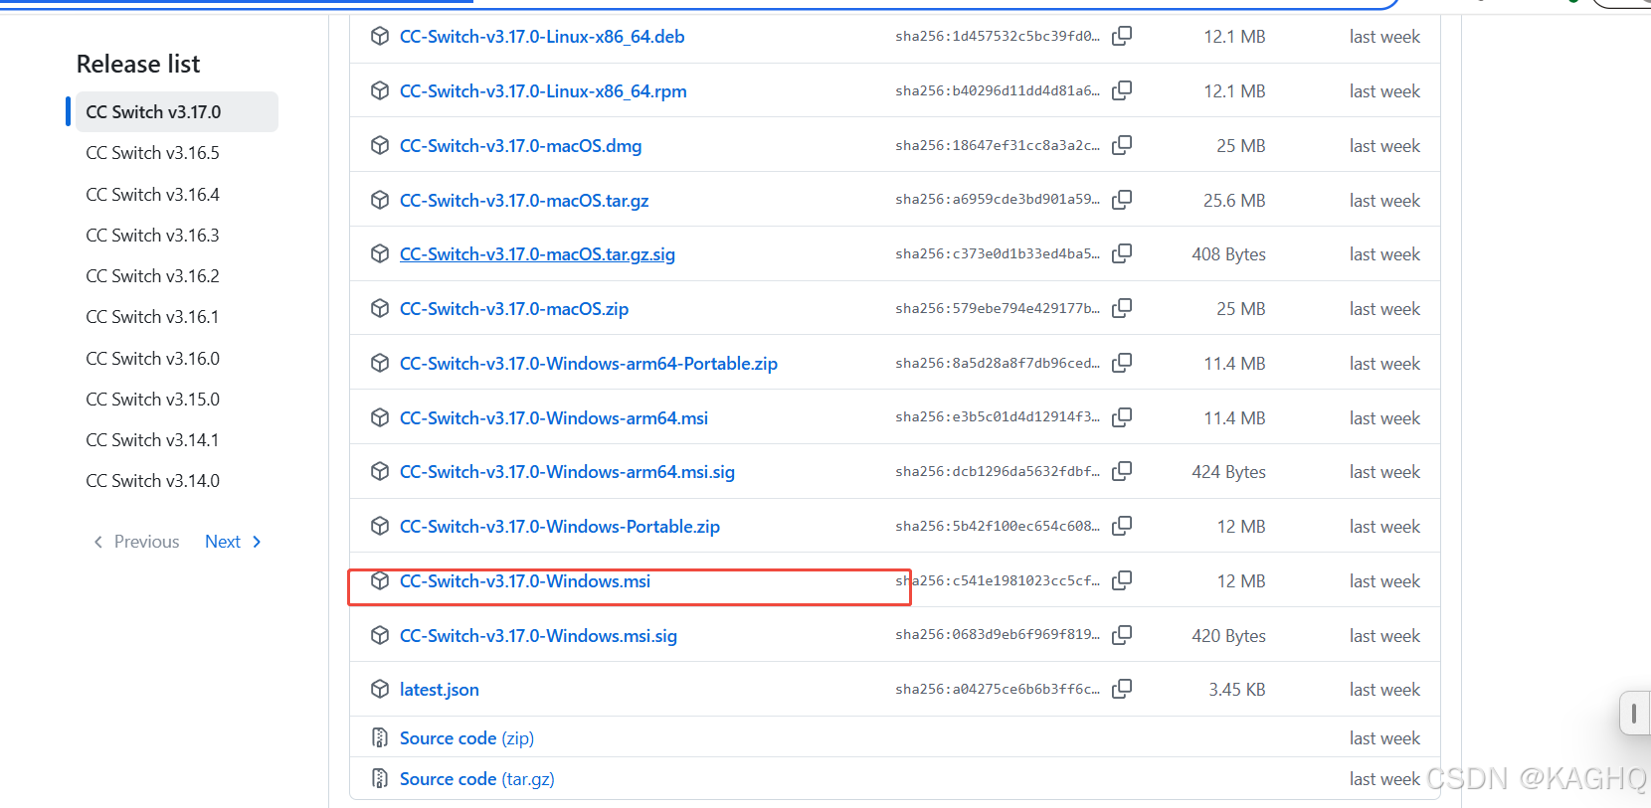Download Source code (tar.gz)
This screenshot has width=1651, height=808.
(477, 779)
